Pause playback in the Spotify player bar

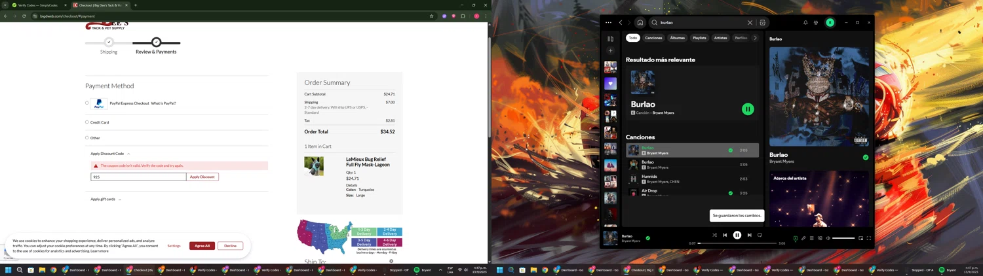(737, 235)
